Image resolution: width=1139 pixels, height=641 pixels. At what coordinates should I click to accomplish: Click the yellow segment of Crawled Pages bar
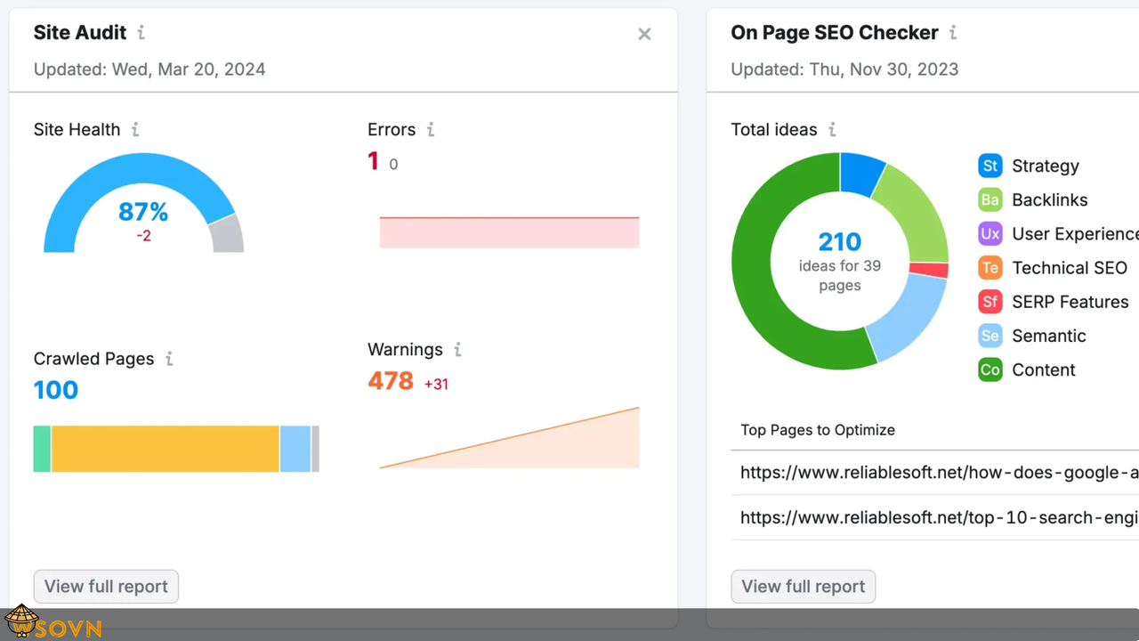[x=166, y=449]
